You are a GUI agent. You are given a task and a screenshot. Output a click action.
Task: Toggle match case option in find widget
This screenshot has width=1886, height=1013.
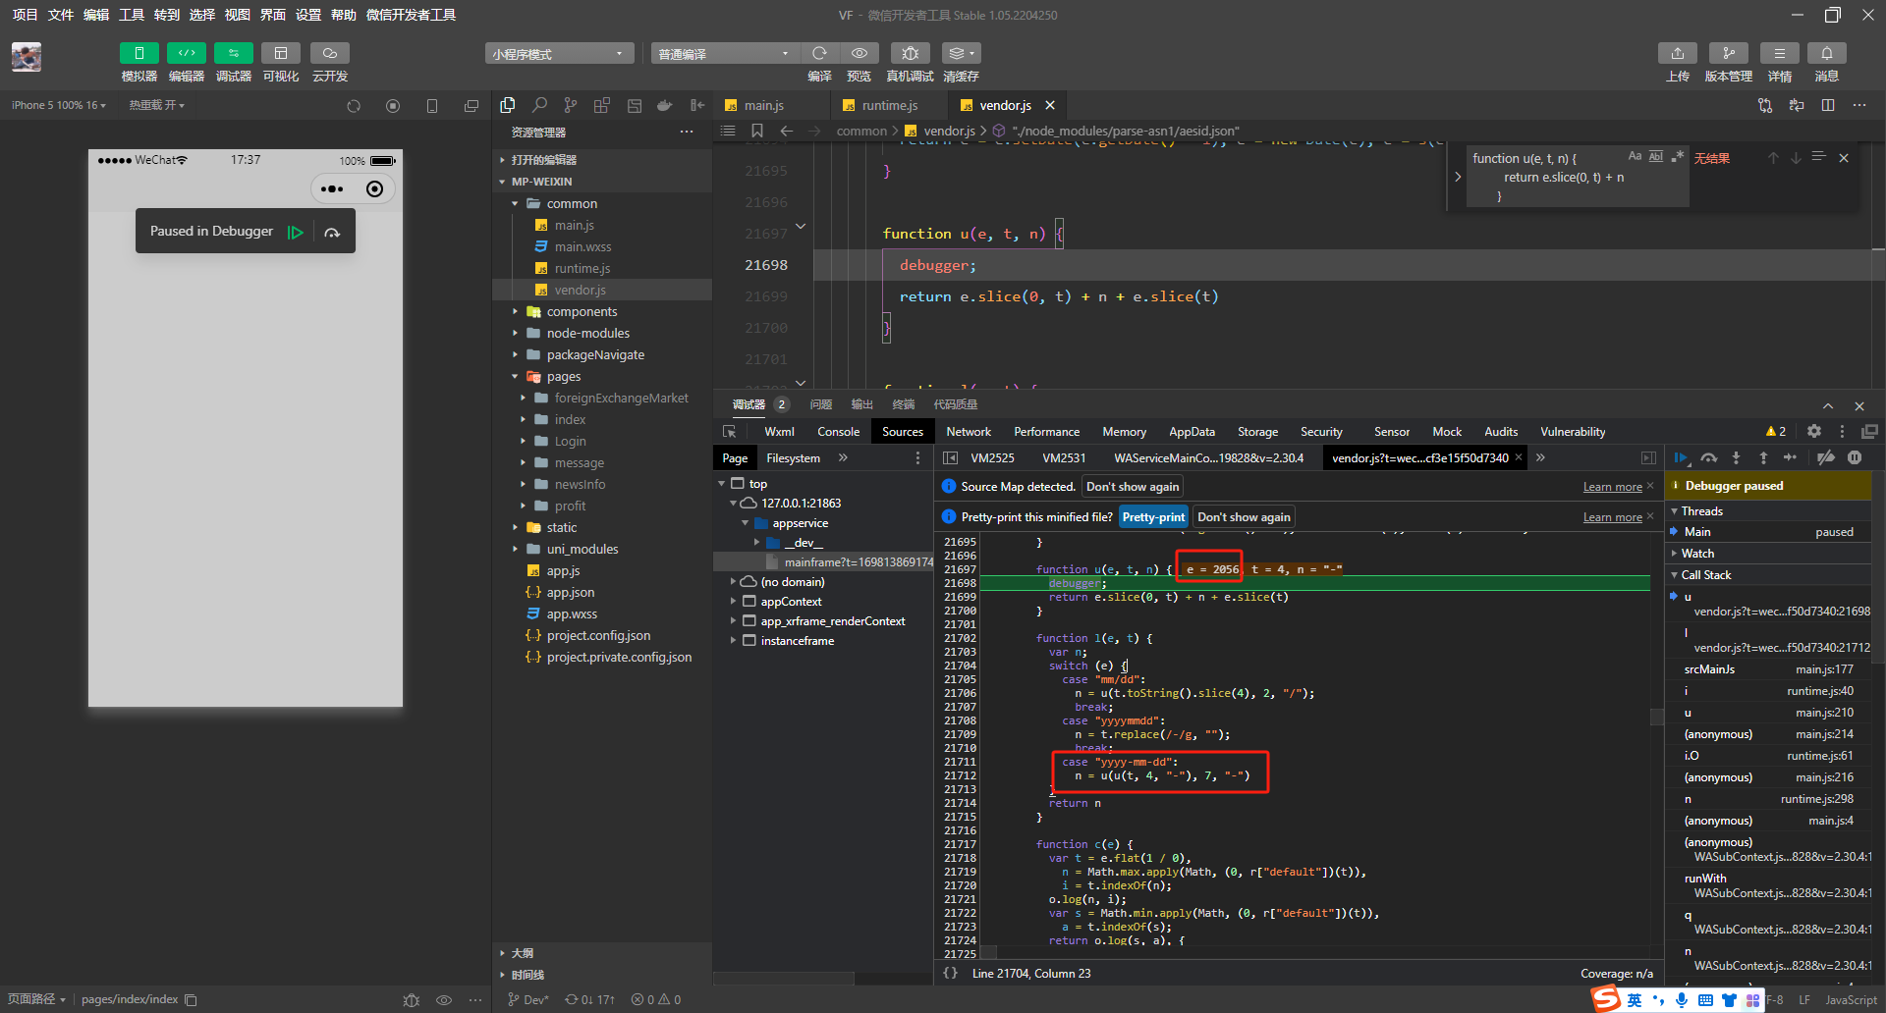coord(1635,157)
